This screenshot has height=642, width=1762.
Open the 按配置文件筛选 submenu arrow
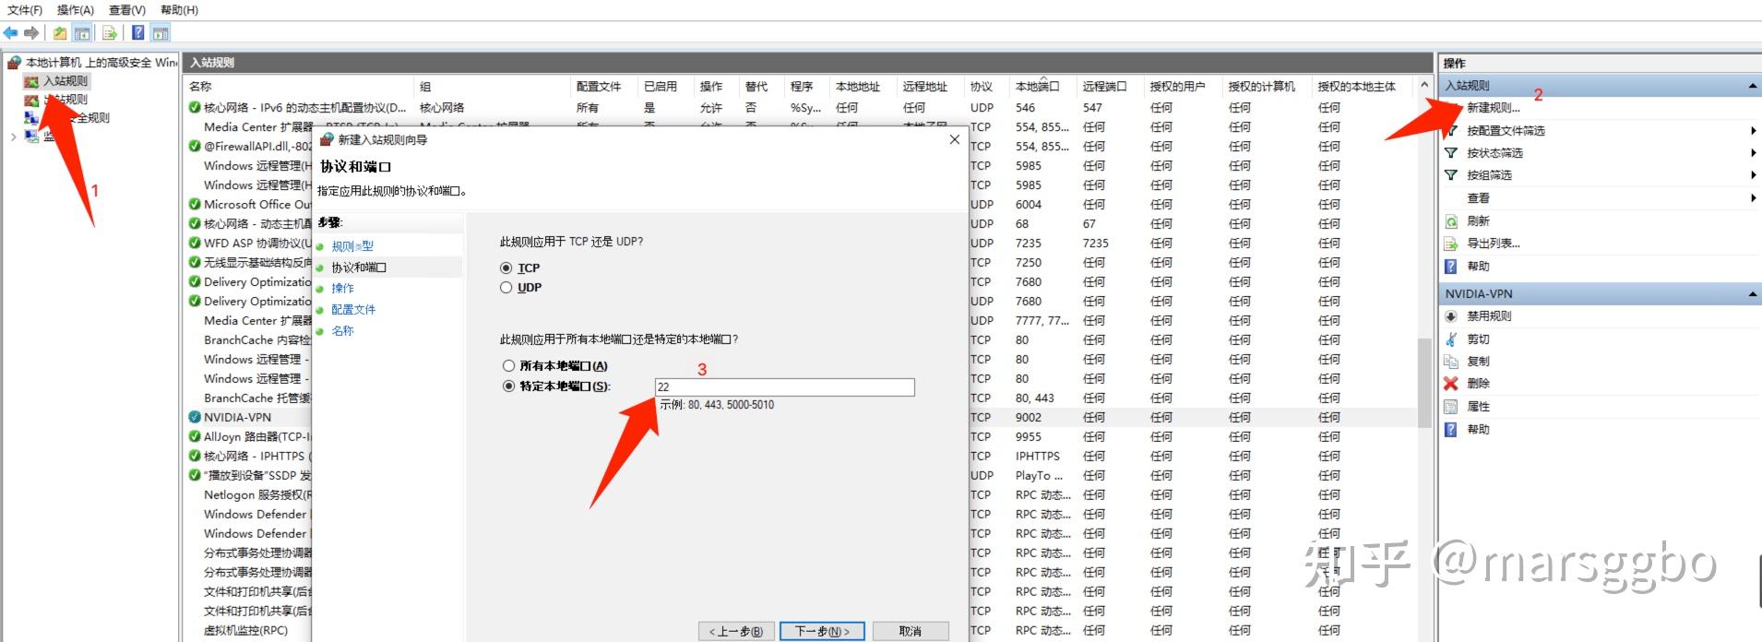pyautogui.click(x=1753, y=131)
